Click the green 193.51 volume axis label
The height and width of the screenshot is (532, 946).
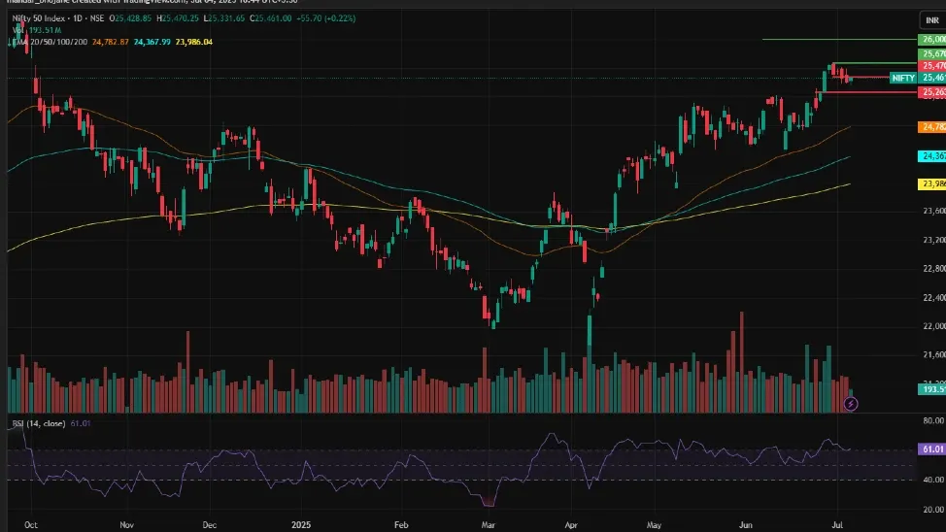[931, 389]
